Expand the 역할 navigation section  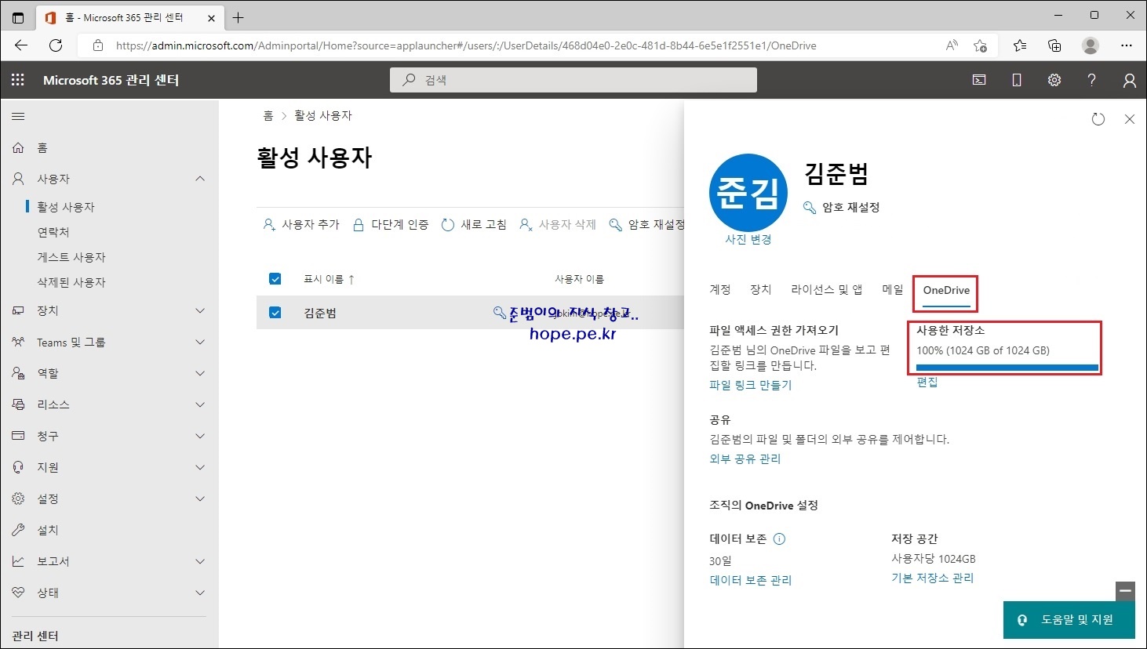tap(200, 373)
